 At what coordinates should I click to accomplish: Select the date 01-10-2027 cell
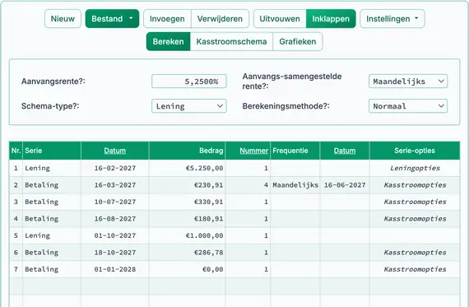pyautogui.click(x=115, y=235)
